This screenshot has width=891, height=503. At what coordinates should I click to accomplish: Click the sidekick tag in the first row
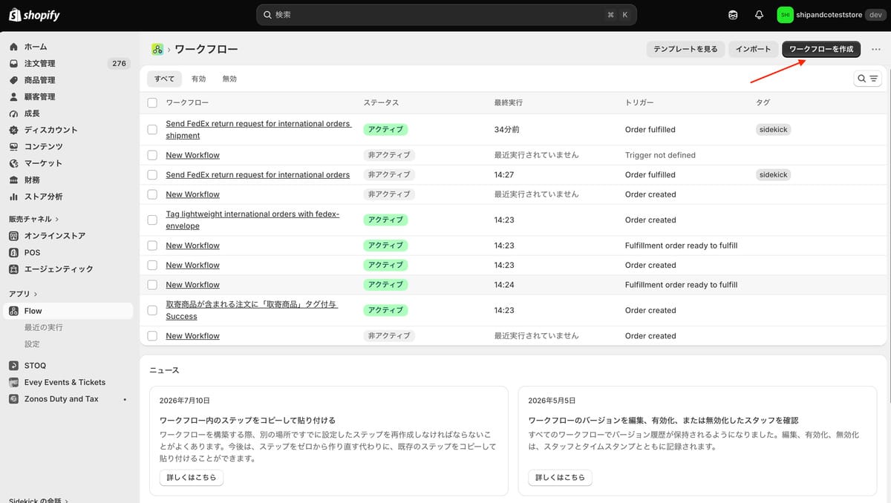tap(773, 129)
